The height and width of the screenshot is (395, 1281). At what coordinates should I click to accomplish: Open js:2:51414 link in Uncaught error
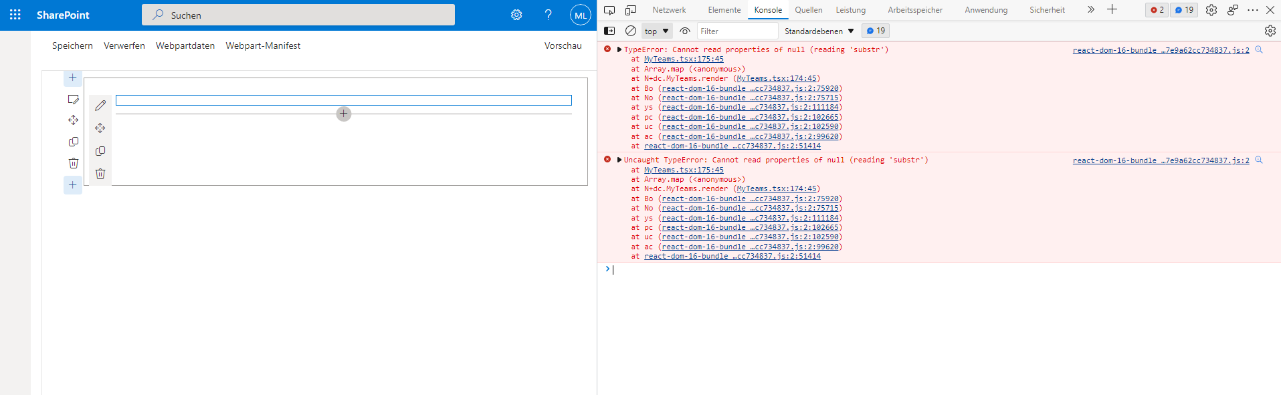point(732,257)
